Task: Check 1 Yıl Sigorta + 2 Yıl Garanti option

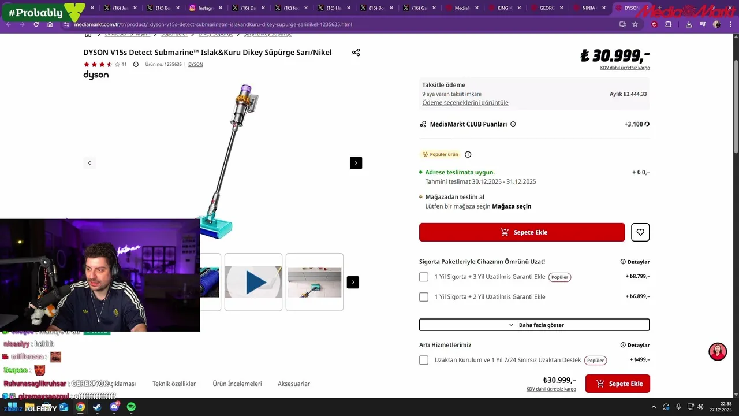Action: point(424,297)
